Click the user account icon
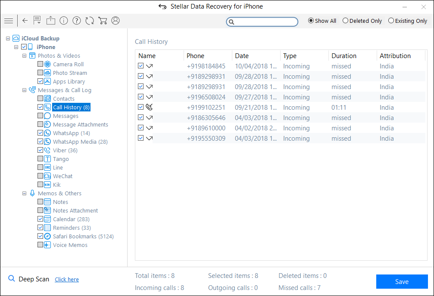434x296 pixels. pyautogui.click(x=115, y=20)
